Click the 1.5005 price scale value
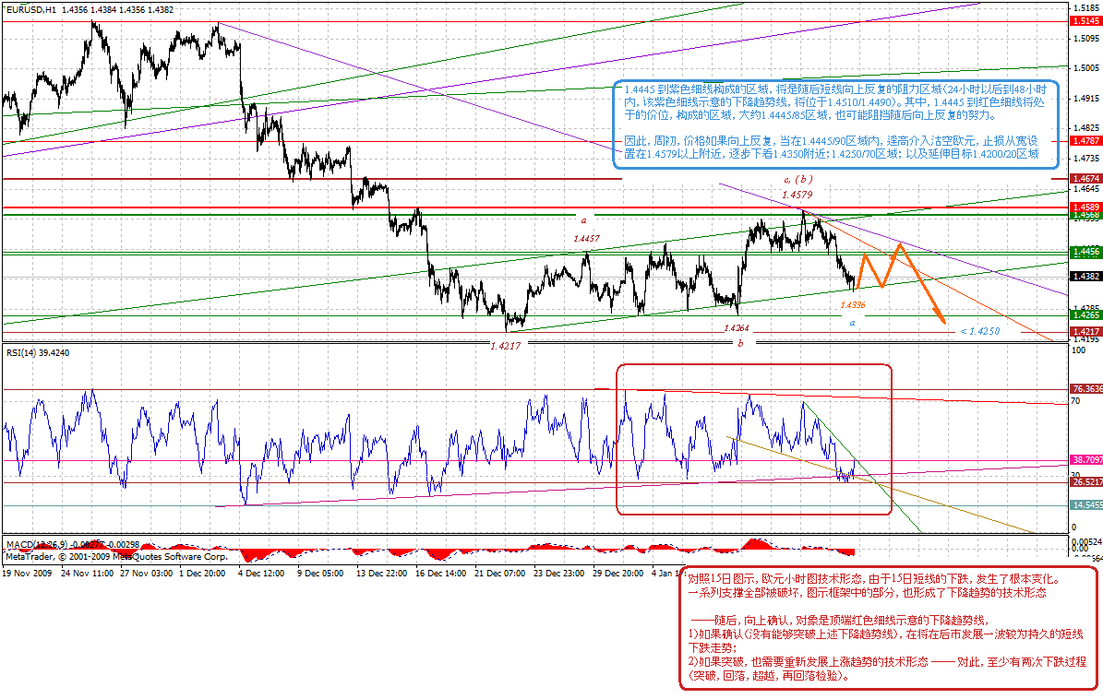Viewport: 1103px width, 699px height. pyautogui.click(x=1086, y=68)
